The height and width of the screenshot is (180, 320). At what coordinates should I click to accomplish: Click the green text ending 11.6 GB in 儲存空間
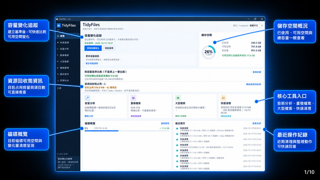click(x=238, y=55)
